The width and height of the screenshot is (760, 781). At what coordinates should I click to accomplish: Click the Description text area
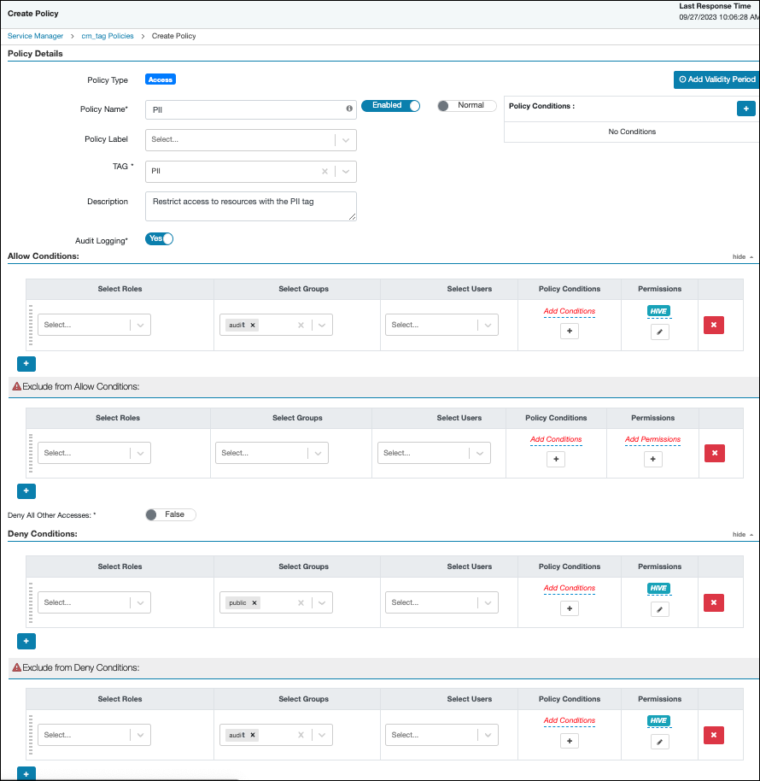[x=250, y=206]
